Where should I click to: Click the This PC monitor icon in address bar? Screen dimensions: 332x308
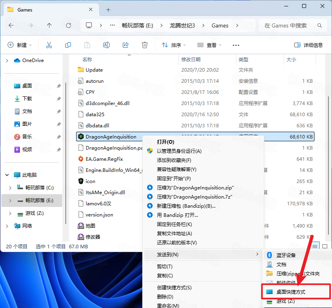point(89,25)
